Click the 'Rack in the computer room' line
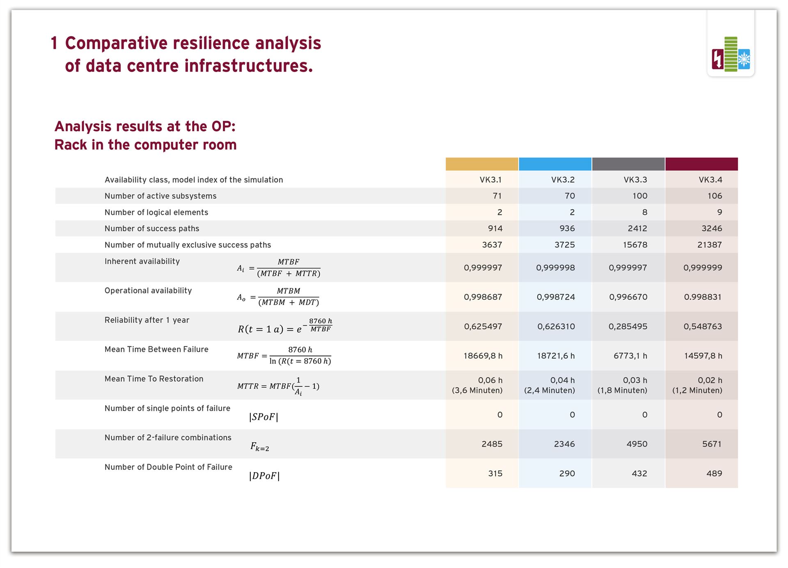This screenshot has height=568, width=788. [145, 145]
